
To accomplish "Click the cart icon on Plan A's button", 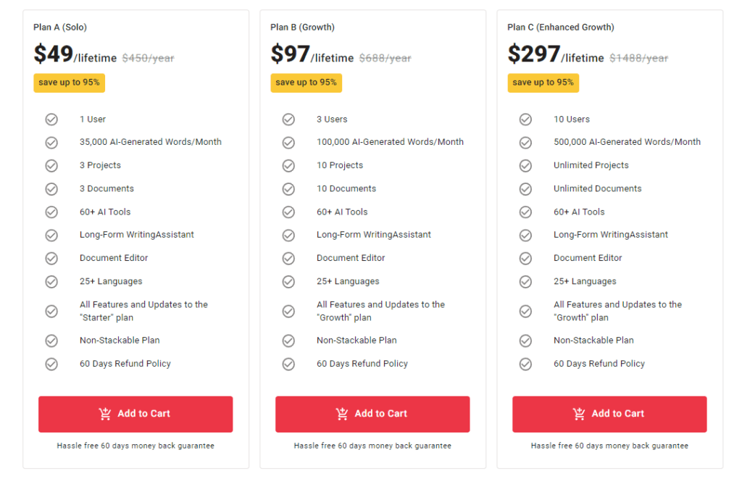I will (x=107, y=414).
